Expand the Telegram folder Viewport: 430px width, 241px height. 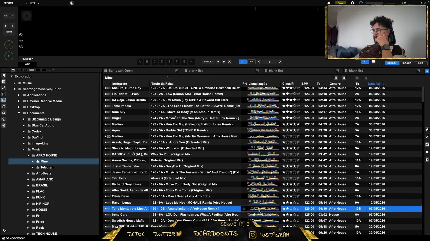[x=33, y=167]
